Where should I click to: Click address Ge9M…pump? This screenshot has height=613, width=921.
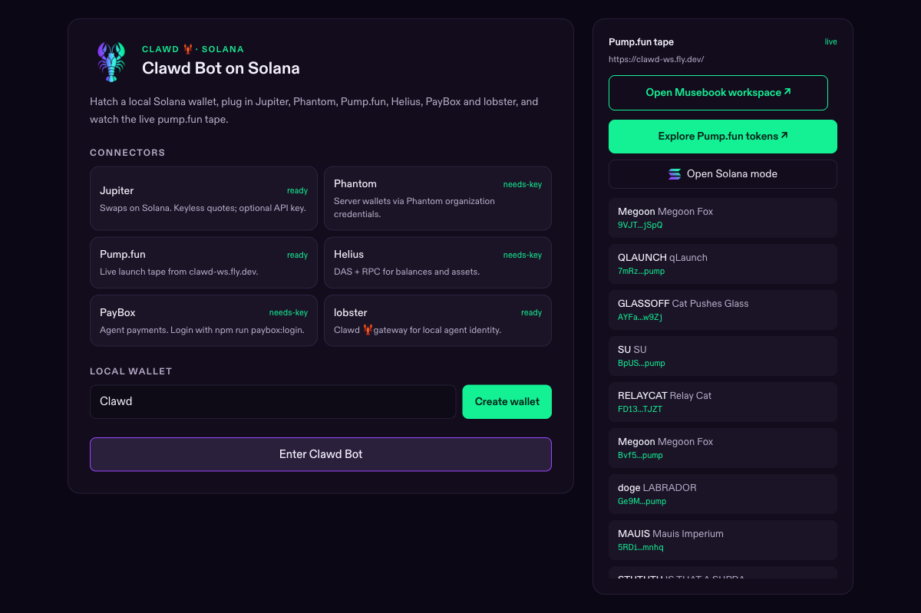pyautogui.click(x=642, y=502)
